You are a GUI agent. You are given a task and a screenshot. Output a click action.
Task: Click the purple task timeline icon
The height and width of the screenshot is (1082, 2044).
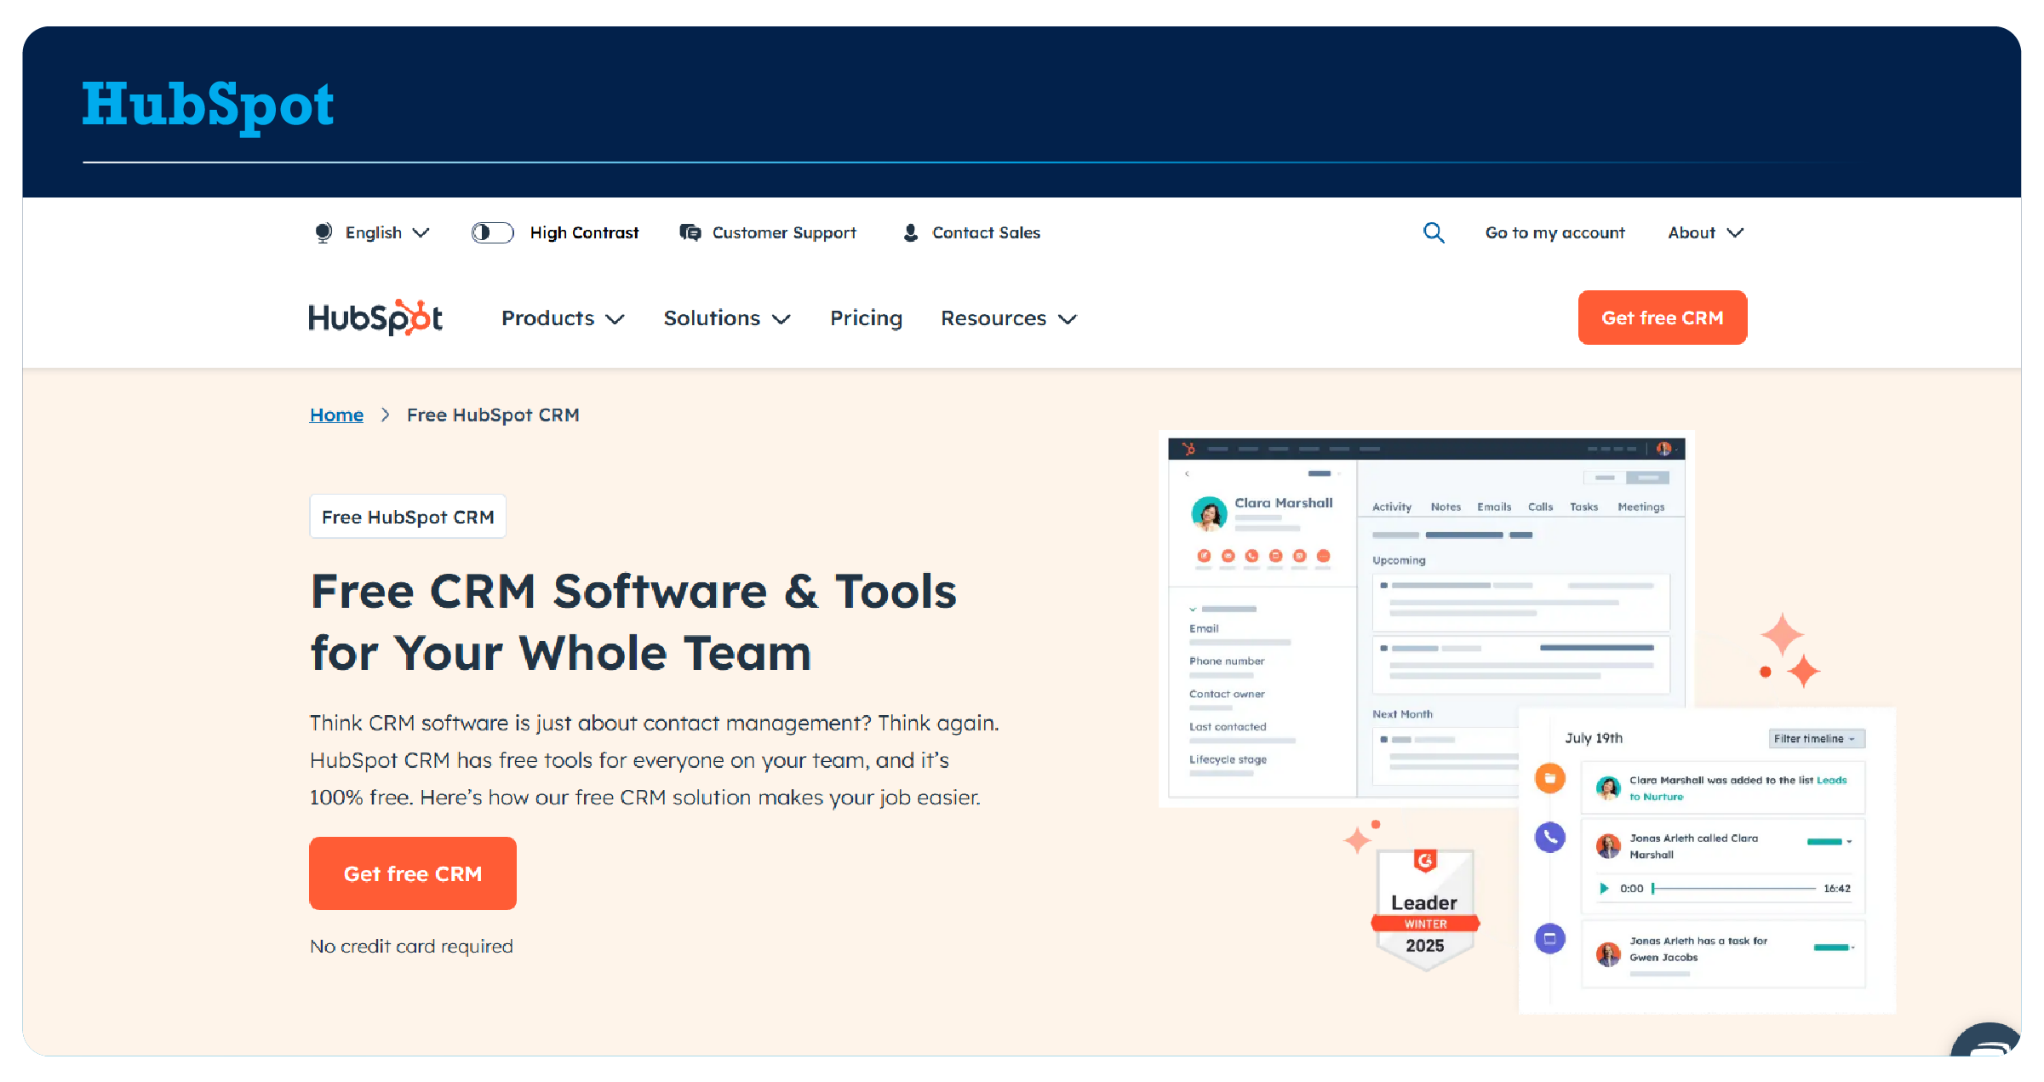point(1549,939)
